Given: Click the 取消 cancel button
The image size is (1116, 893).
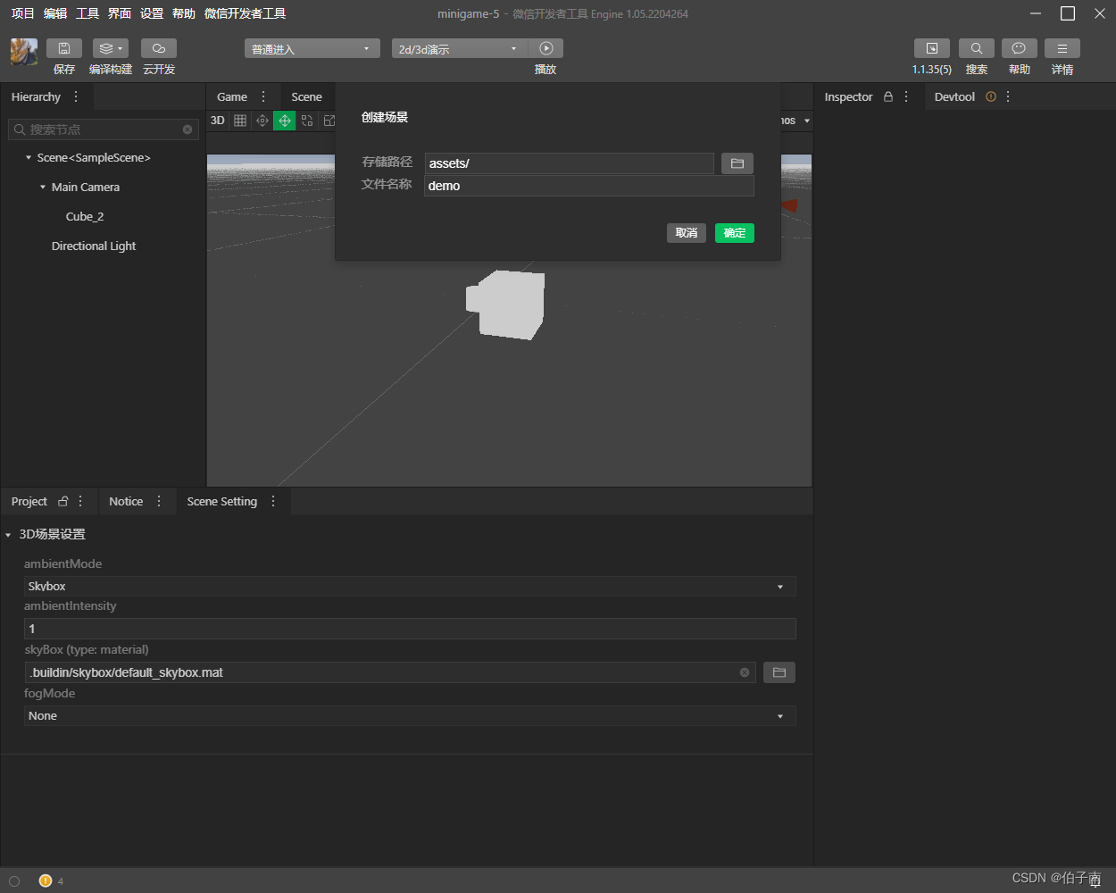Looking at the screenshot, I should pos(687,233).
